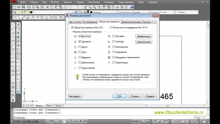Enable the Узел snap checkbox
The image size is (220, 124).
80,52
